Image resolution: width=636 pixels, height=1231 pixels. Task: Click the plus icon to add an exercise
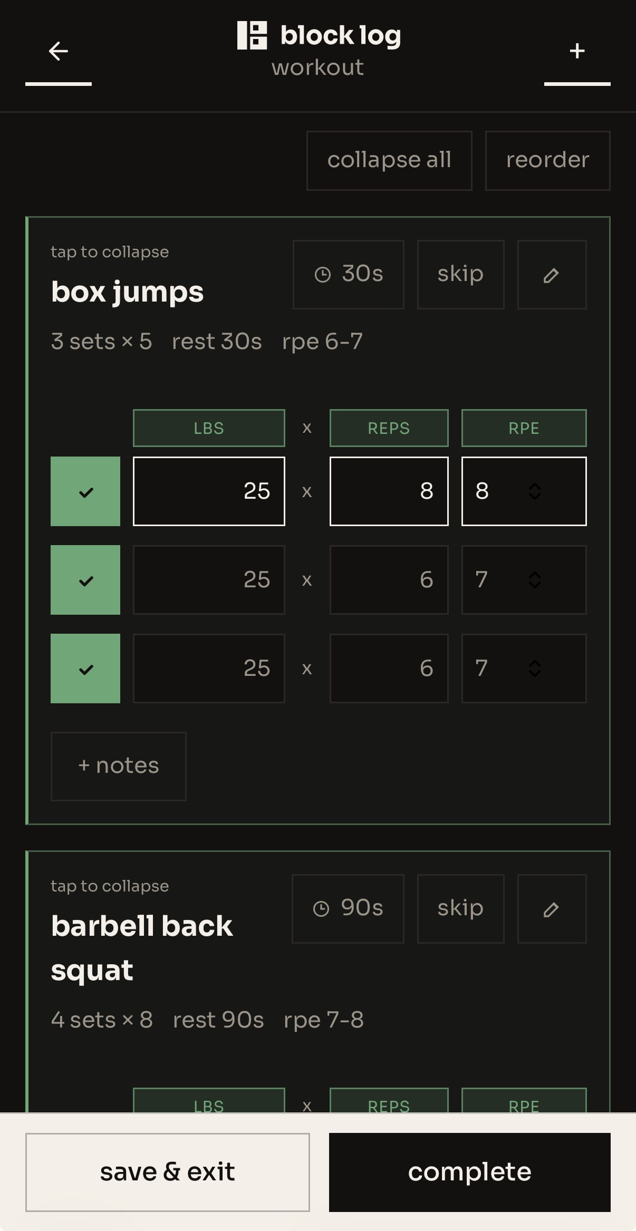tap(577, 51)
